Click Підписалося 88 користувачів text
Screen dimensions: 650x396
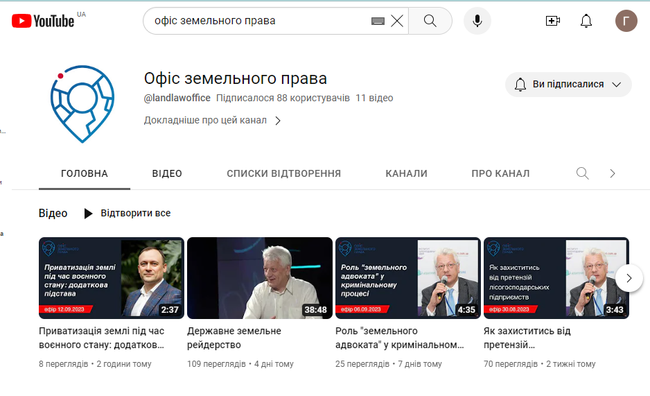(x=283, y=98)
